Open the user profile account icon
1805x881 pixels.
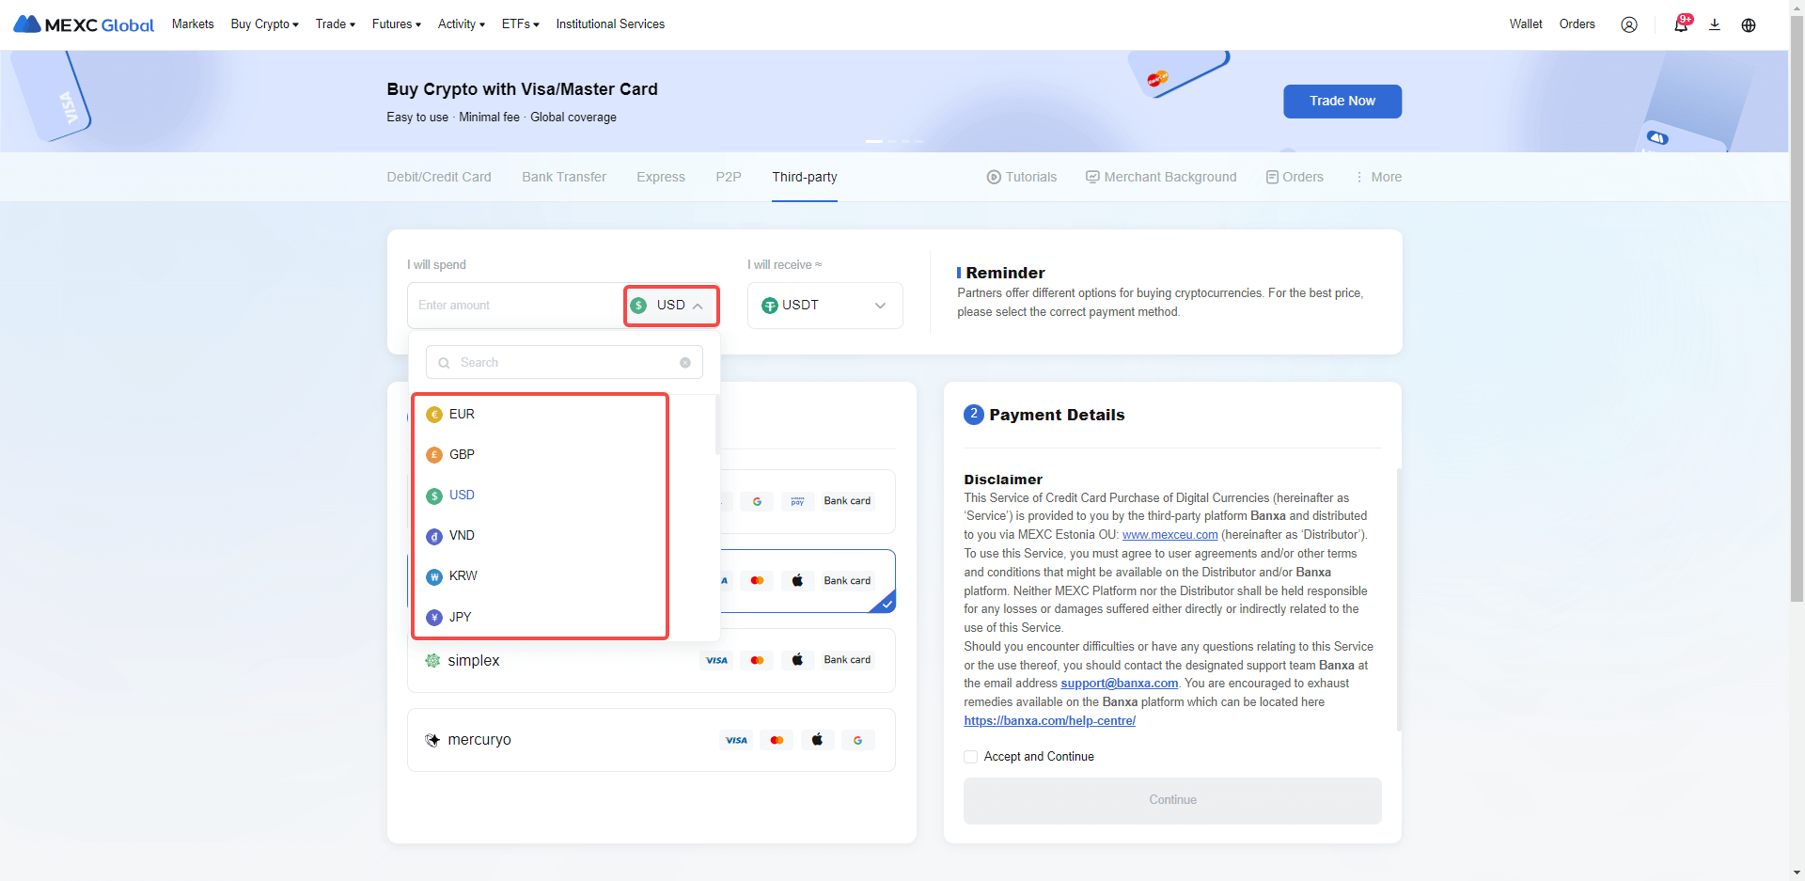(1628, 24)
